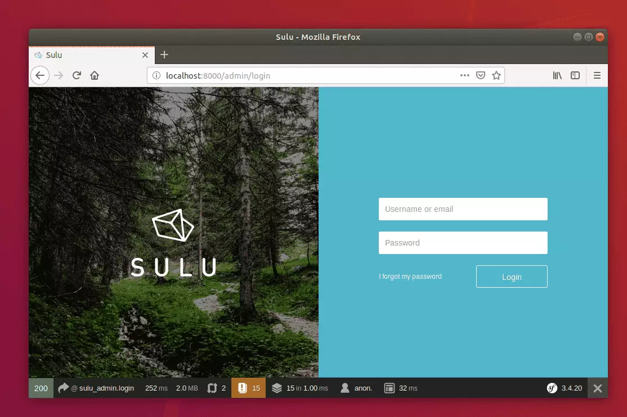Close the Firefox window

tap(600, 37)
